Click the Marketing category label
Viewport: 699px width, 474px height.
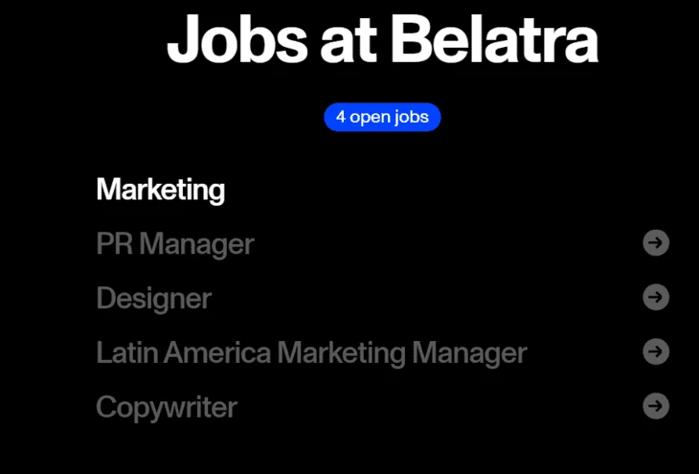coord(161,190)
